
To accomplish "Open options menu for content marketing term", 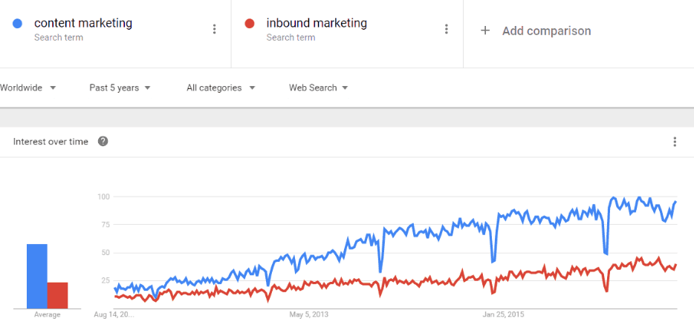I will tap(215, 29).
